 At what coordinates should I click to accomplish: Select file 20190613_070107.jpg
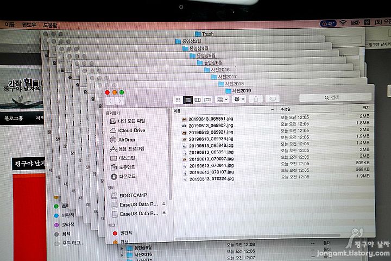211,172
